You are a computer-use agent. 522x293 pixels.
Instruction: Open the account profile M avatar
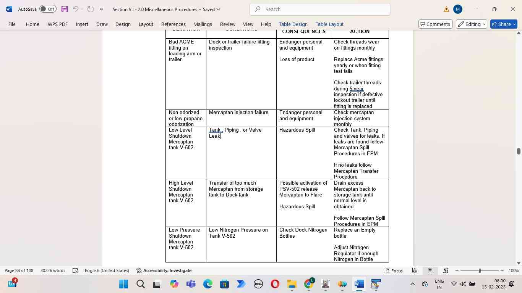458,9
